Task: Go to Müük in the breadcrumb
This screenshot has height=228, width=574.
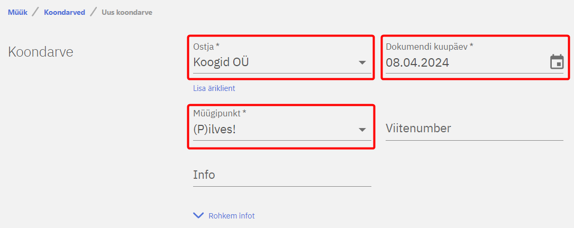Action: coord(17,12)
